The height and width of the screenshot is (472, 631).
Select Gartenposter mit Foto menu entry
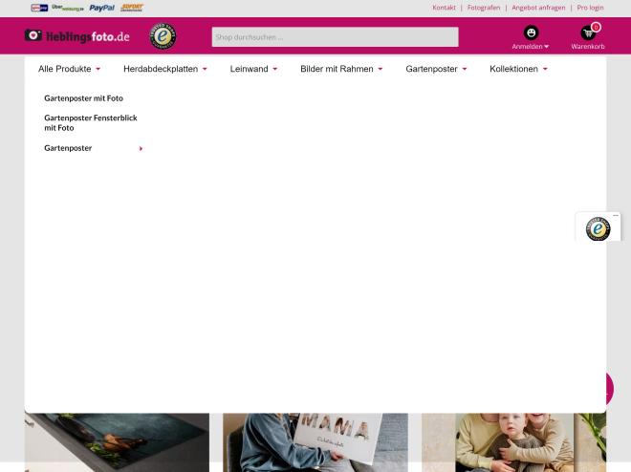(84, 98)
